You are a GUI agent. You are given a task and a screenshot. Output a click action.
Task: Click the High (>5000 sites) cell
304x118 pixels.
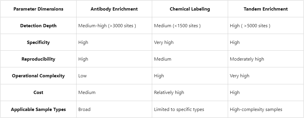click(x=250, y=25)
